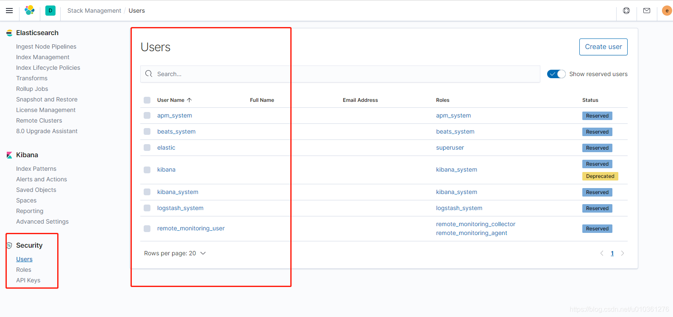The height and width of the screenshot is (317, 673).
Task: Open License Management page
Action: (46, 110)
